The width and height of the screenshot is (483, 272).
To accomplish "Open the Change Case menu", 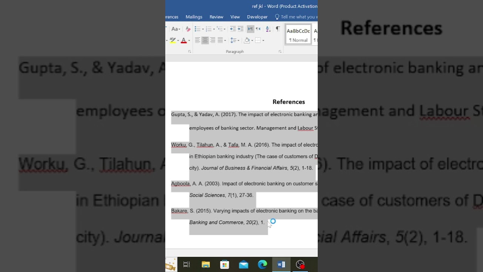I will (175, 29).
